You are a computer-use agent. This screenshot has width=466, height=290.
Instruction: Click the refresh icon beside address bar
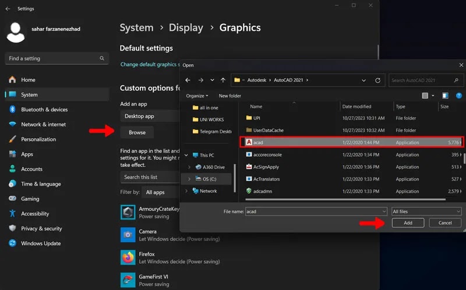(377, 80)
